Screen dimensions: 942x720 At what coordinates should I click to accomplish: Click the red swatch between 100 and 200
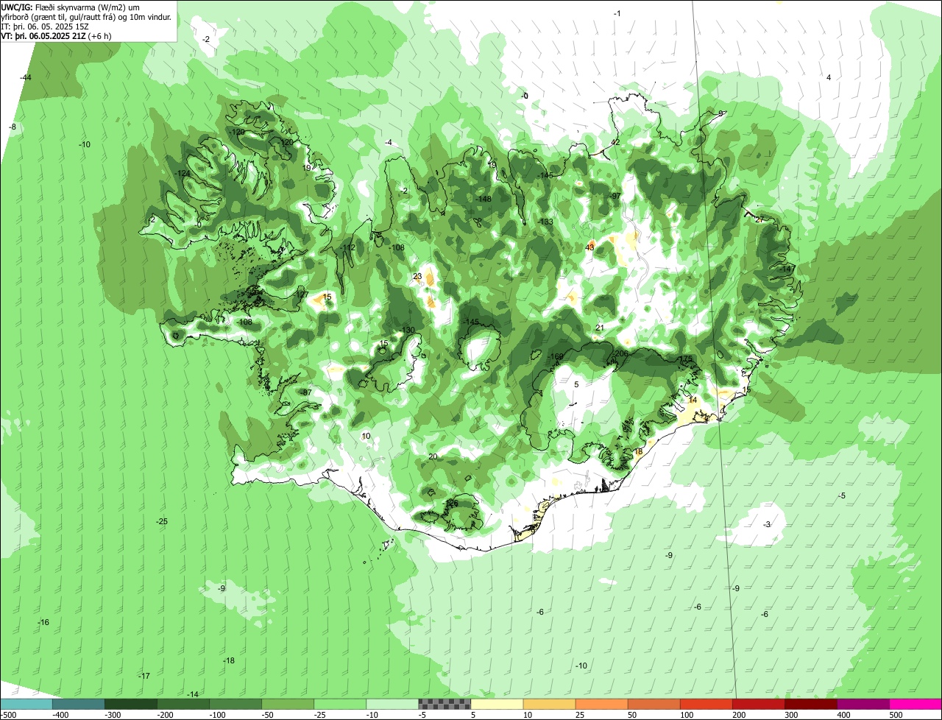tap(706, 705)
